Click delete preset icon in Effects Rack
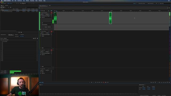Viewport: 171px width, 96px height. click(x=35, y=38)
